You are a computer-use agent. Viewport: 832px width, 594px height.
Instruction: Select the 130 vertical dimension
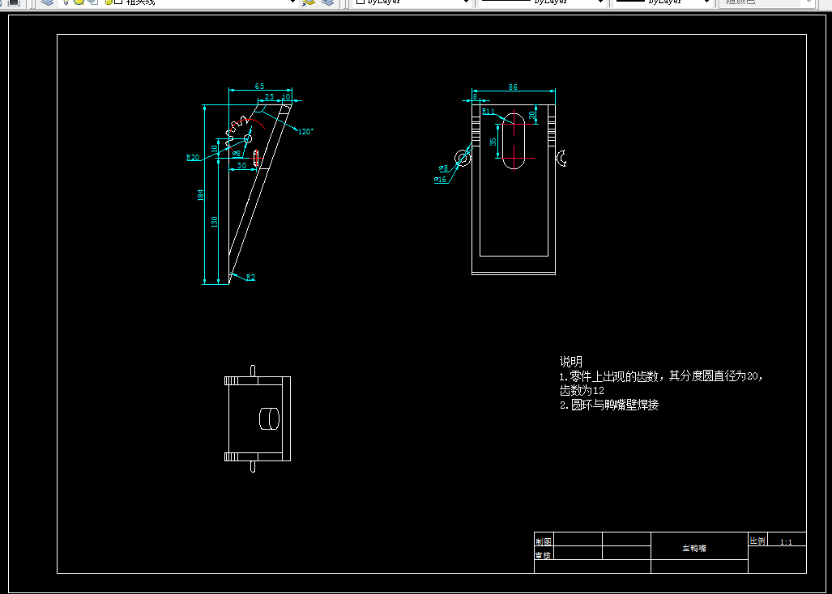point(215,222)
